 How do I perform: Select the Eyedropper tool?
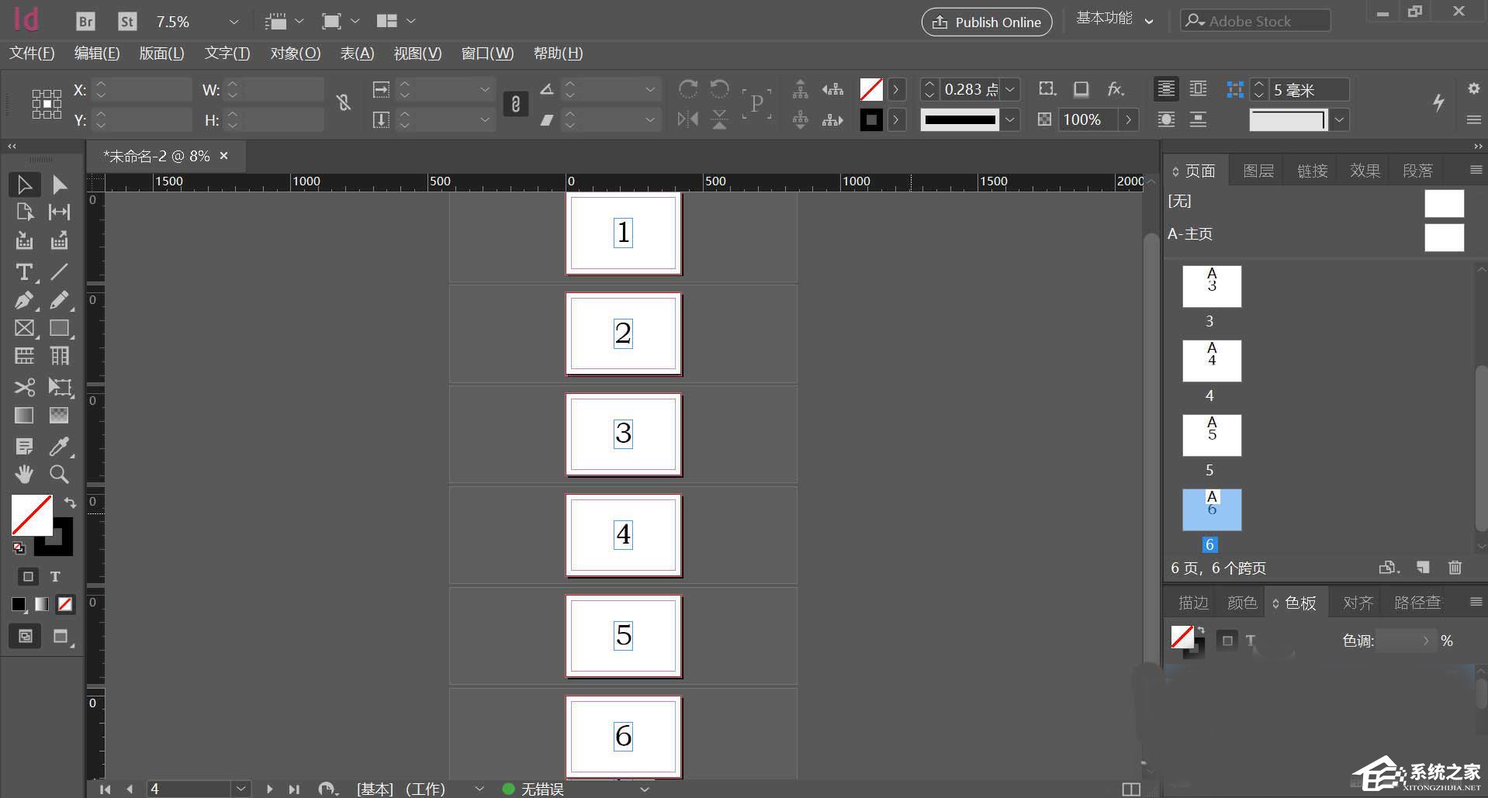(x=61, y=446)
